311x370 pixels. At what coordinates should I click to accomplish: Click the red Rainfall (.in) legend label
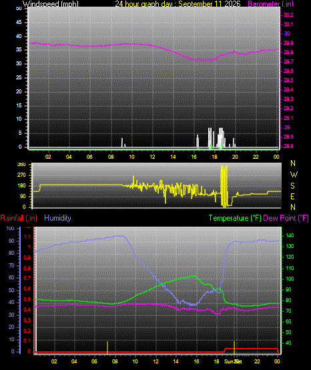tap(19, 218)
